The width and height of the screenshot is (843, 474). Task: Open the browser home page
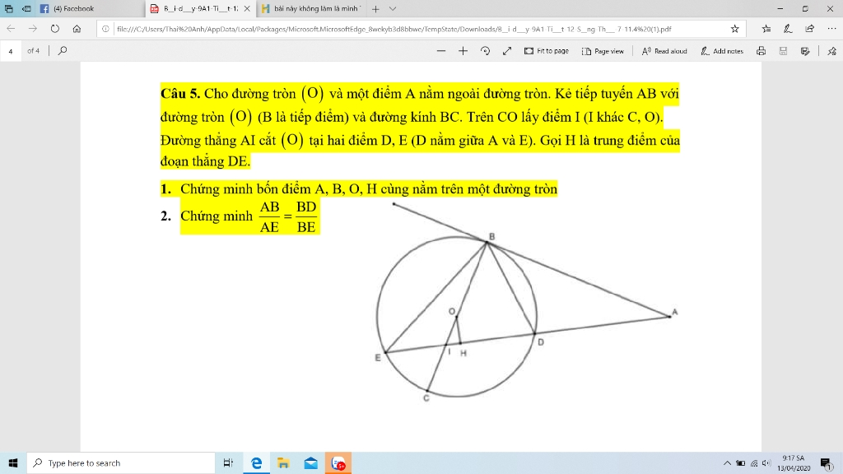pyautogui.click(x=77, y=29)
